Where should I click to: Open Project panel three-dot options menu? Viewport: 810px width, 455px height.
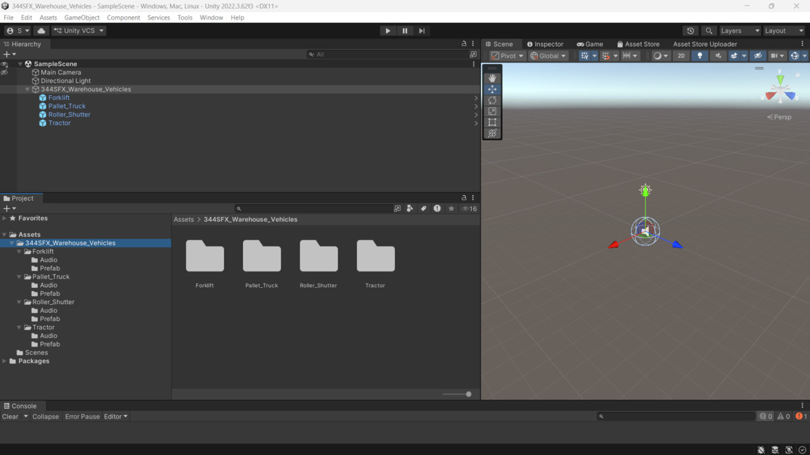[x=473, y=198]
